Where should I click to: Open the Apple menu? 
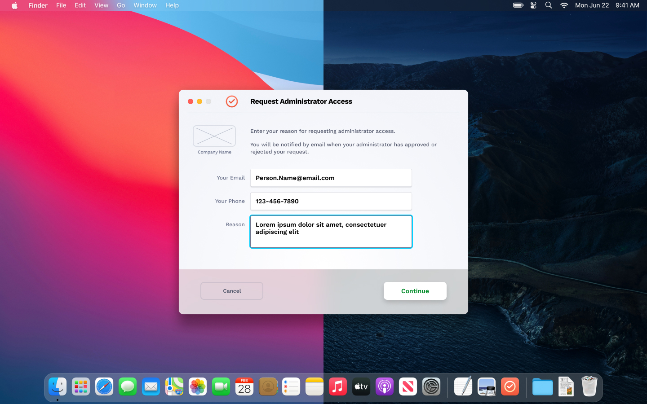click(14, 5)
